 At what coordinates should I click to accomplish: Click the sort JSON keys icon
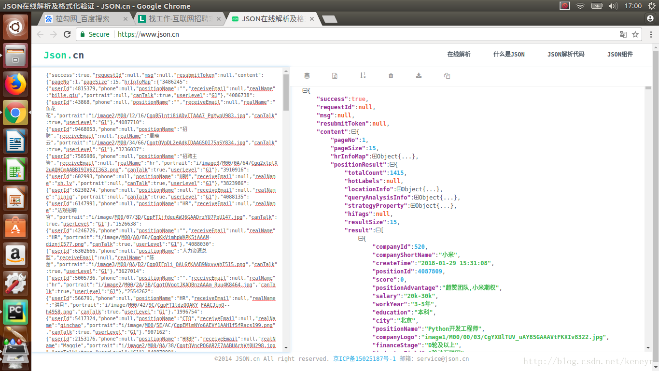tap(363, 76)
